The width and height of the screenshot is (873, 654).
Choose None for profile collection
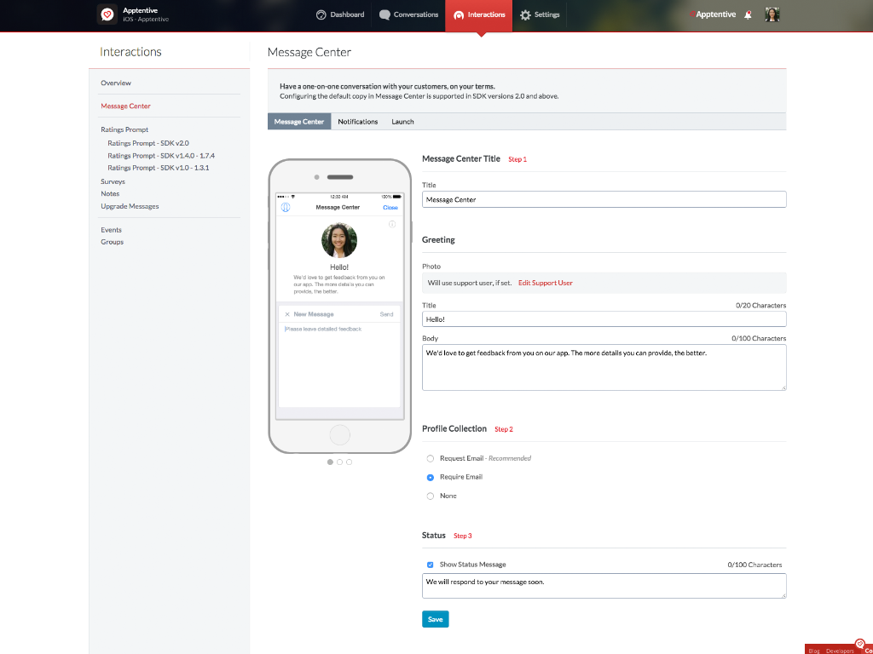pyautogui.click(x=431, y=496)
